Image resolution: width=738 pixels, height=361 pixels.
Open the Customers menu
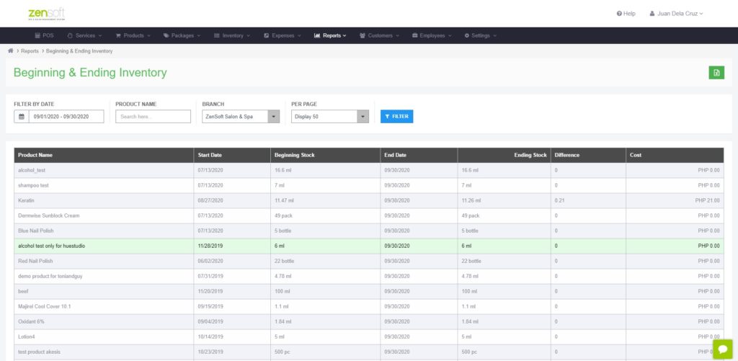(379, 35)
